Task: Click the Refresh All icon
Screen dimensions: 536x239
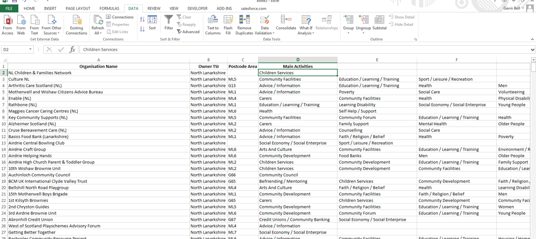Action: tap(98, 20)
